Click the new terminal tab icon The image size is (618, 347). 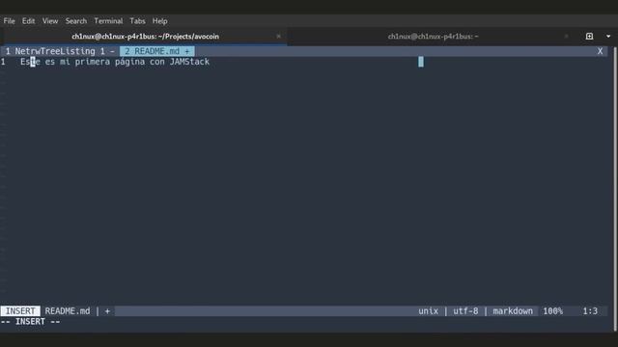coord(589,37)
